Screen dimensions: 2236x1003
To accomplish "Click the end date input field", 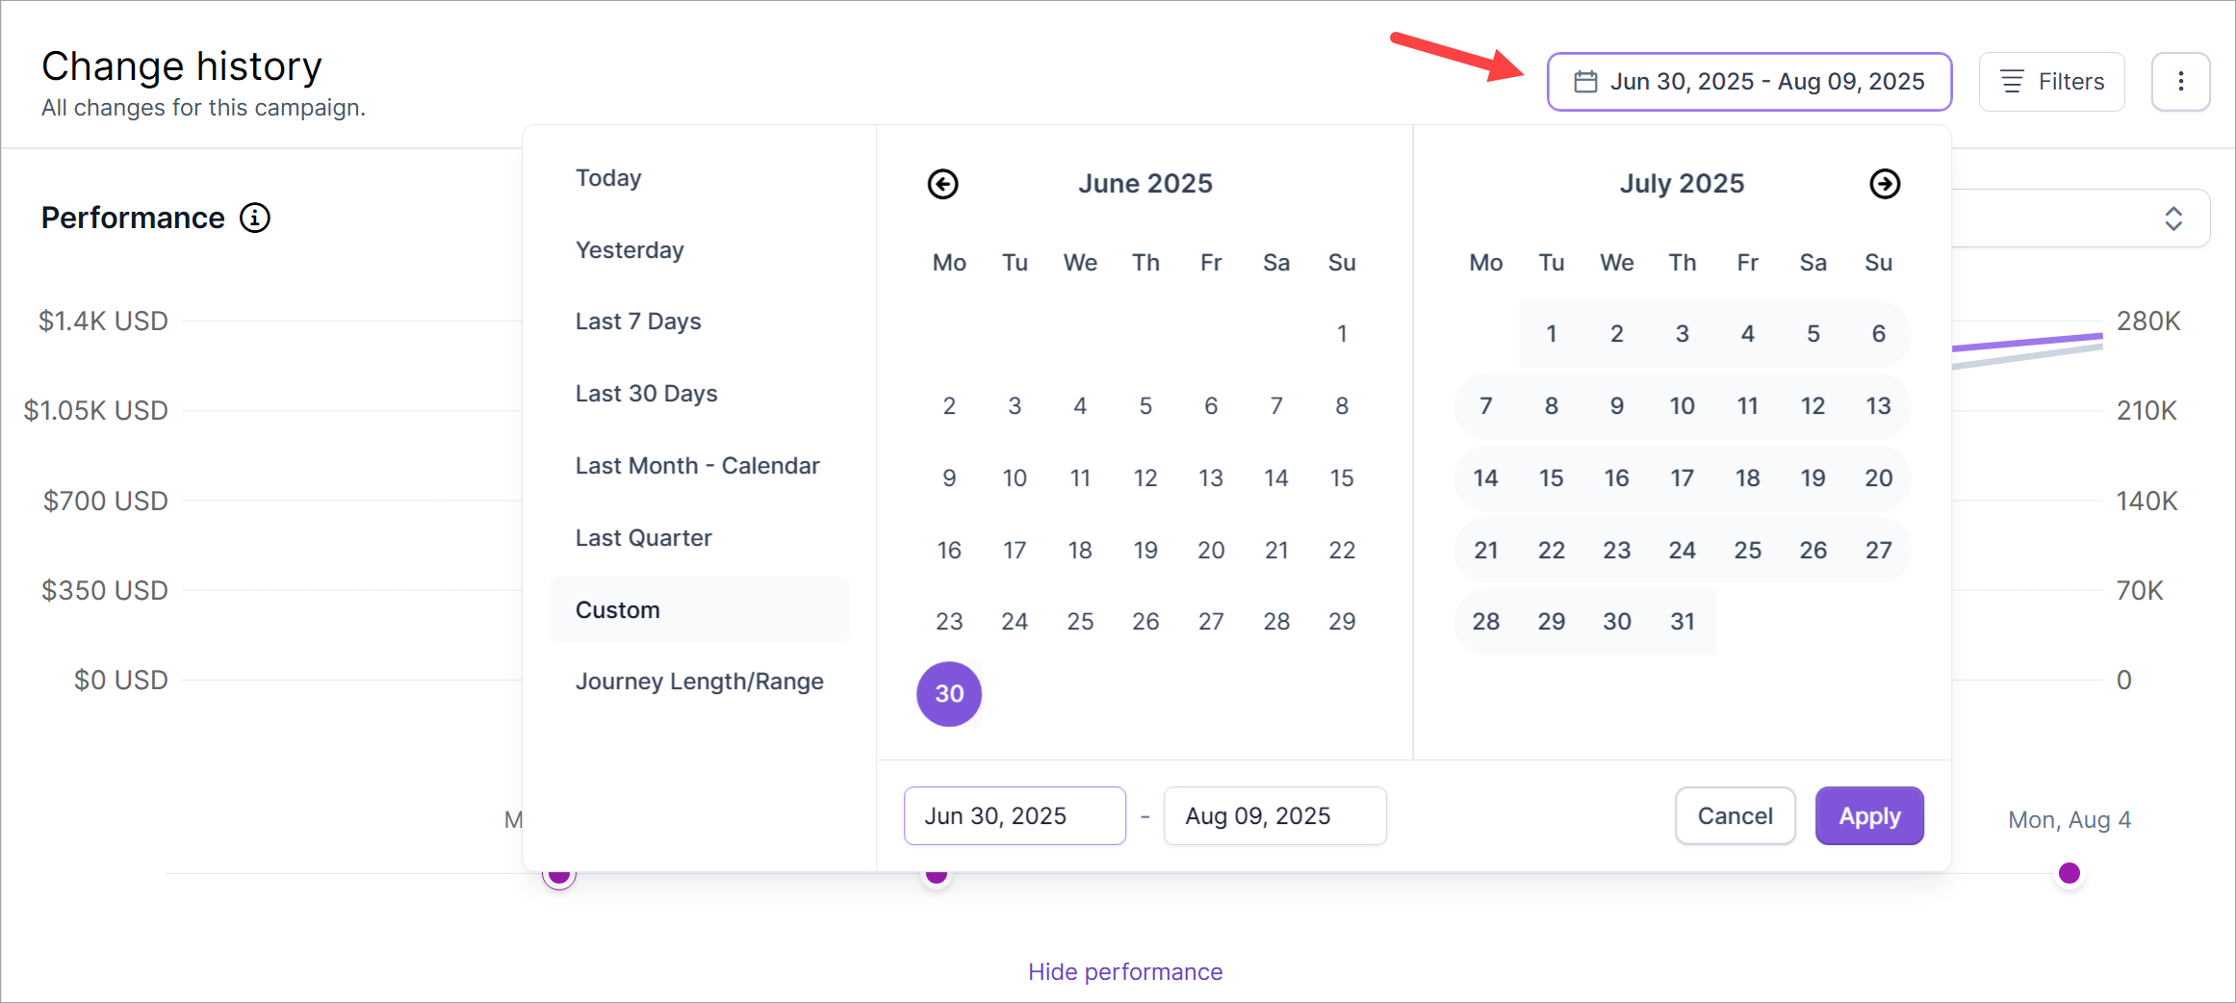I will point(1273,816).
